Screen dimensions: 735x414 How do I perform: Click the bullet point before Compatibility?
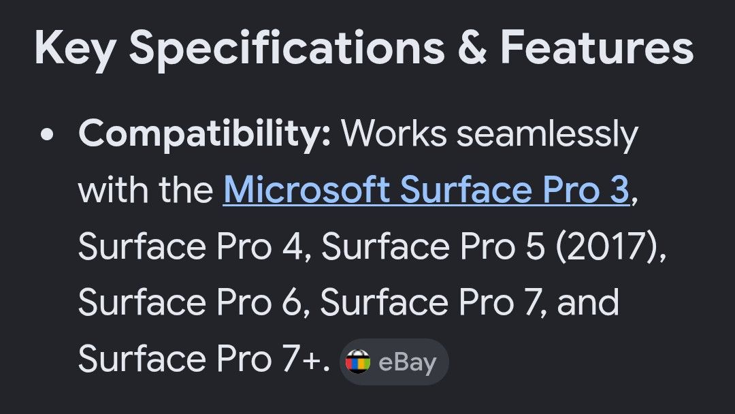(47, 135)
